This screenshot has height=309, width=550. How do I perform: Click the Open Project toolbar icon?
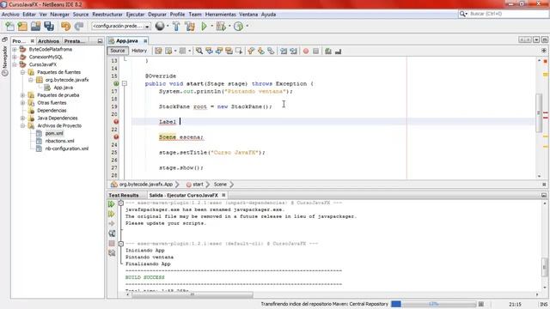tap(36, 27)
